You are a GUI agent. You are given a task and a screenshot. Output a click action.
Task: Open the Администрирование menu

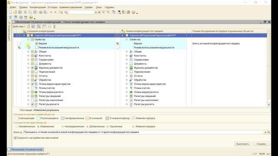70,7
